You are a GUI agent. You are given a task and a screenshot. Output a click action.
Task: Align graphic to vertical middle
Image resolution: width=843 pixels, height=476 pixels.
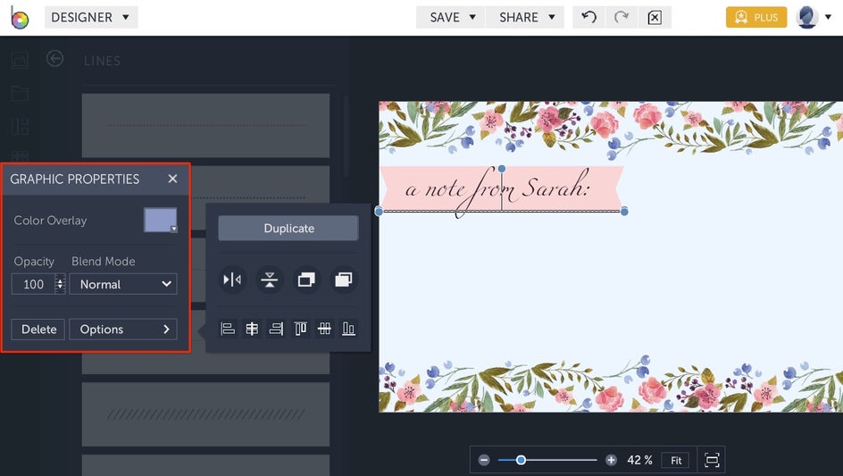[324, 329]
